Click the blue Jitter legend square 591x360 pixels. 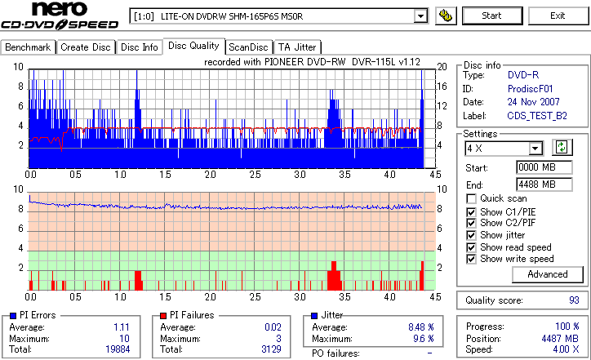click(314, 316)
